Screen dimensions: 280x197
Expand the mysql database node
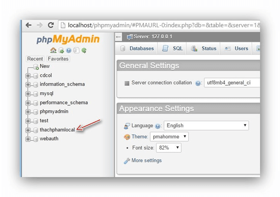[x=28, y=94]
